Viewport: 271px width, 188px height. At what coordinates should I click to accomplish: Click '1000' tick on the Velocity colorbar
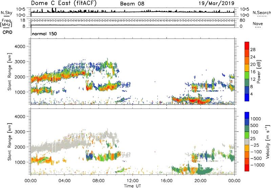255,119
